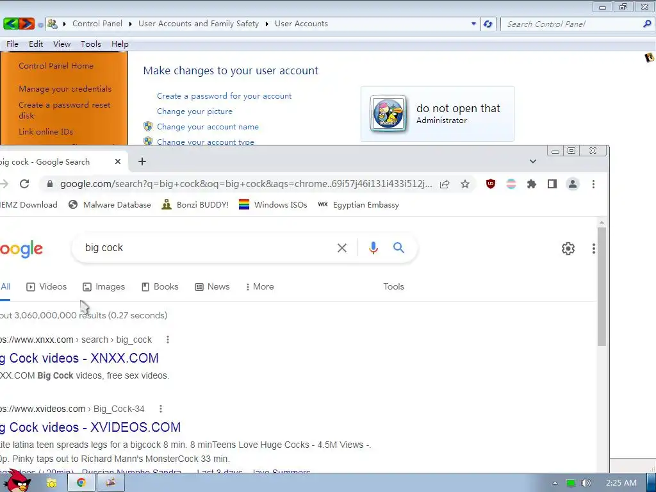This screenshot has width=656, height=492.
Task: Click the taskbar clock showing 2:25 AM
Action: 621,483
